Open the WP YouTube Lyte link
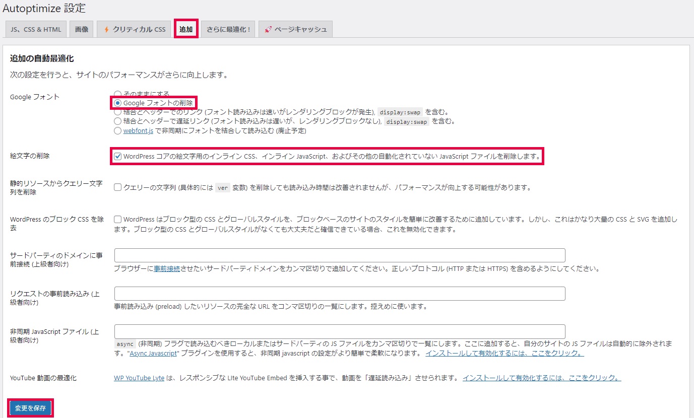694x418 pixels. (139, 378)
